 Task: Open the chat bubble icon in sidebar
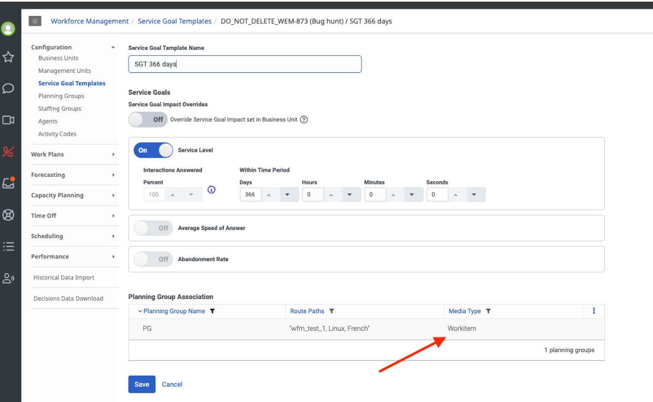tap(8, 88)
